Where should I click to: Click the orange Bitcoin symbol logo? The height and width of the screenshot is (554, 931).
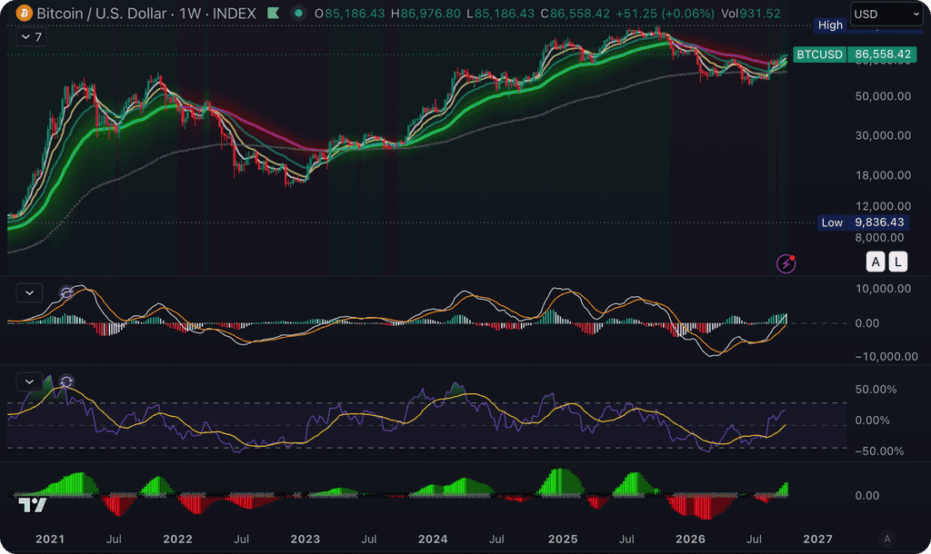24,13
